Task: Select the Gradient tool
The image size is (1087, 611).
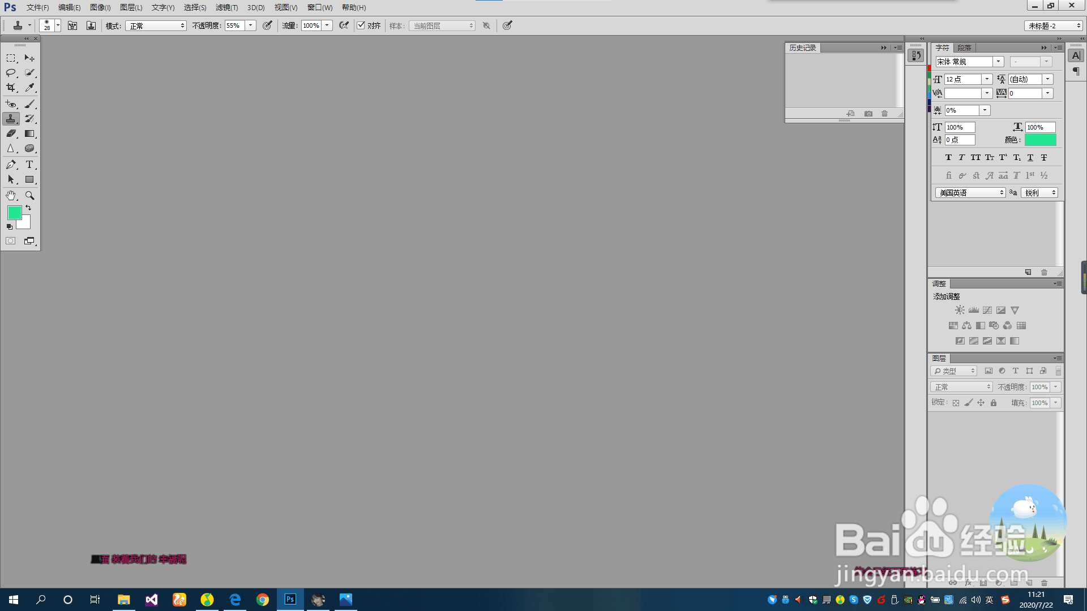Action: pyautogui.click(x=29, y=134)
